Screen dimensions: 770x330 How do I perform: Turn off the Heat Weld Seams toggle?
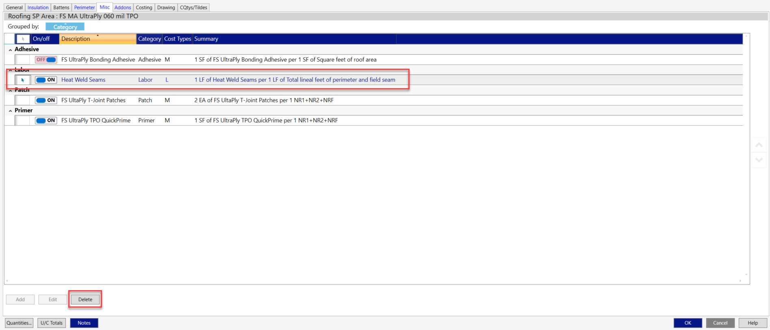pos(46,80)
